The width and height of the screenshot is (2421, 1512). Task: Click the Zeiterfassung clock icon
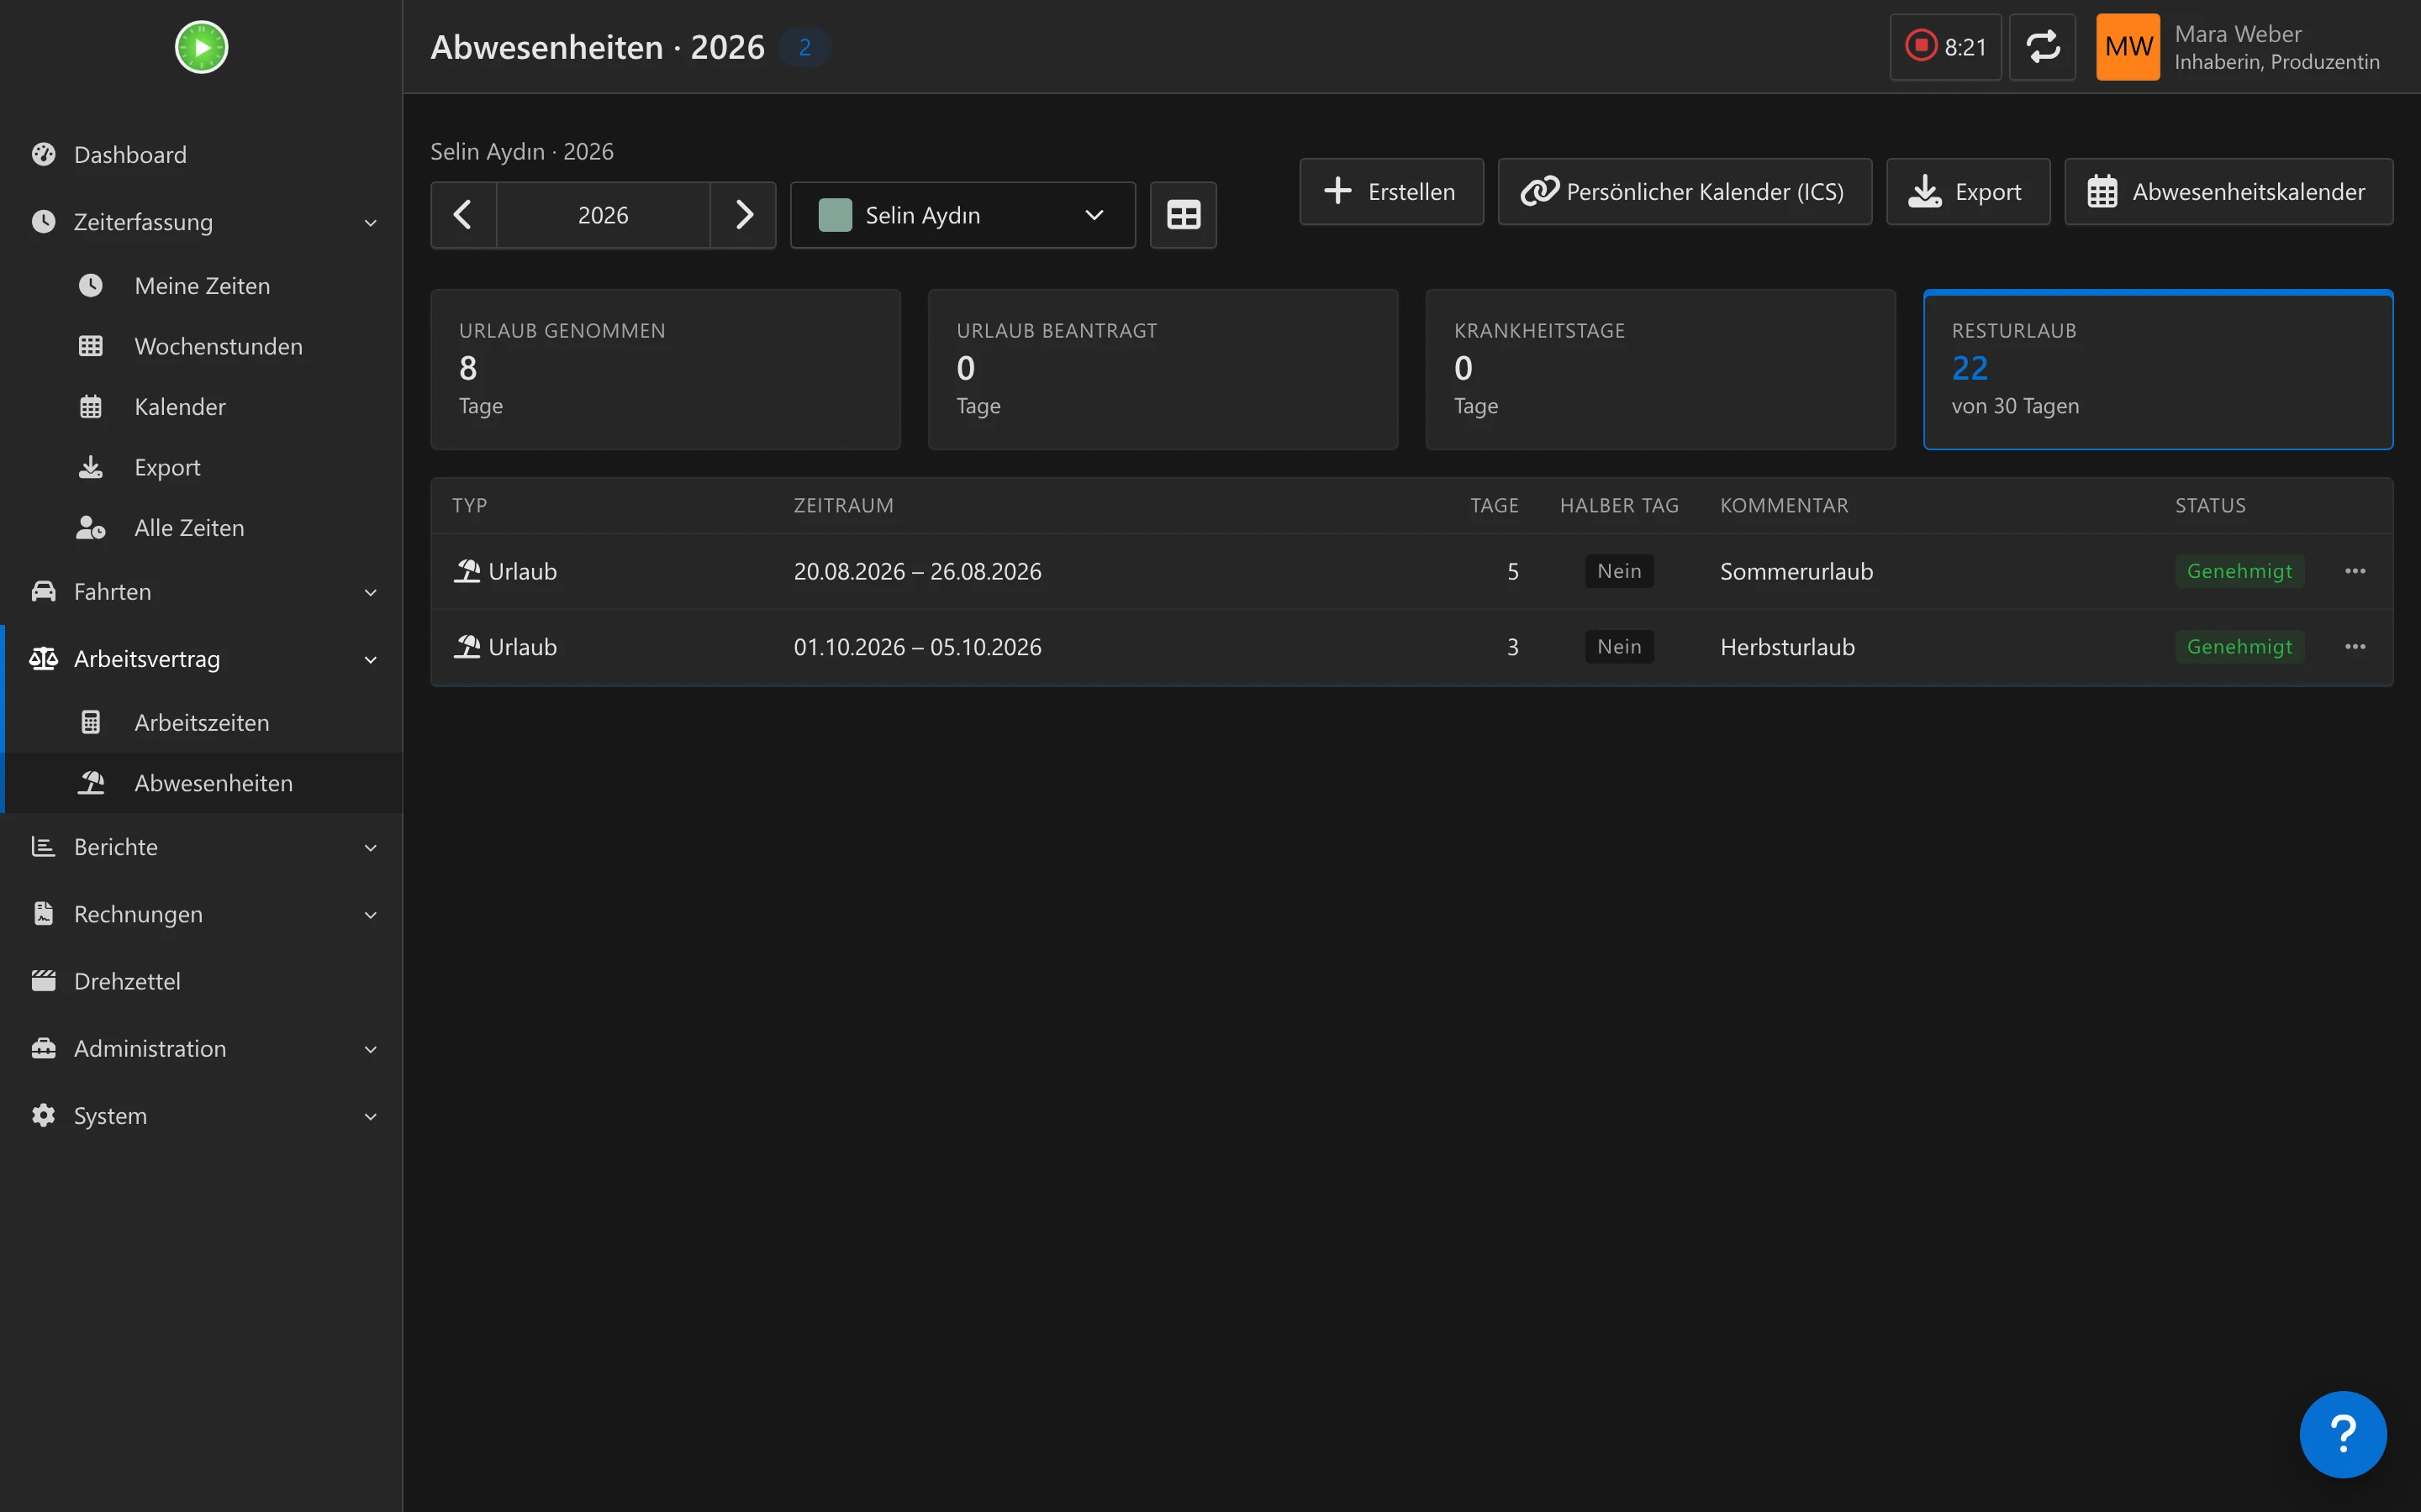[x=43, y=221]
